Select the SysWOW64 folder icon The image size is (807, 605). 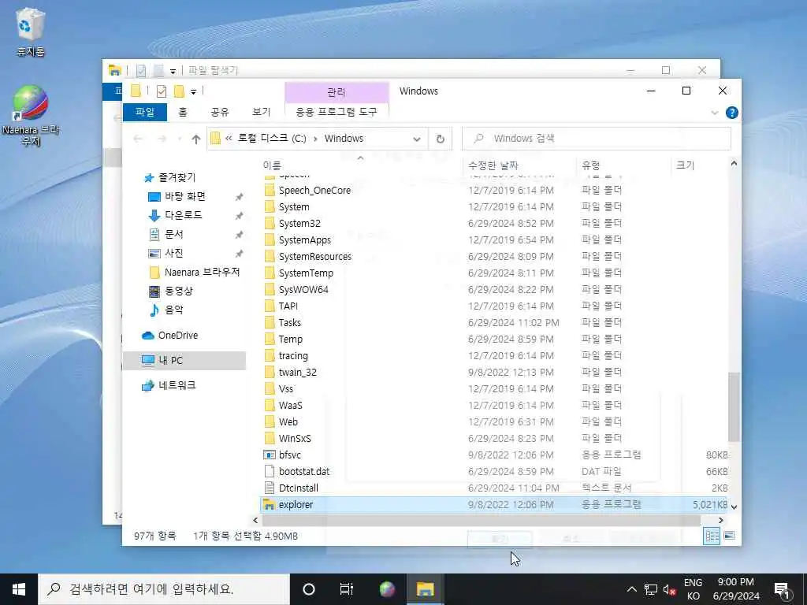[x=270, y=290]
